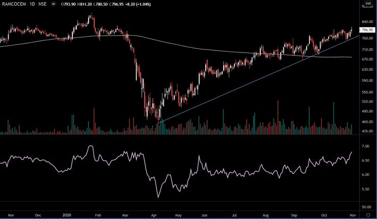Open chart settings gear icon
This screenshot has width=377, height=219.
[368, 215]
